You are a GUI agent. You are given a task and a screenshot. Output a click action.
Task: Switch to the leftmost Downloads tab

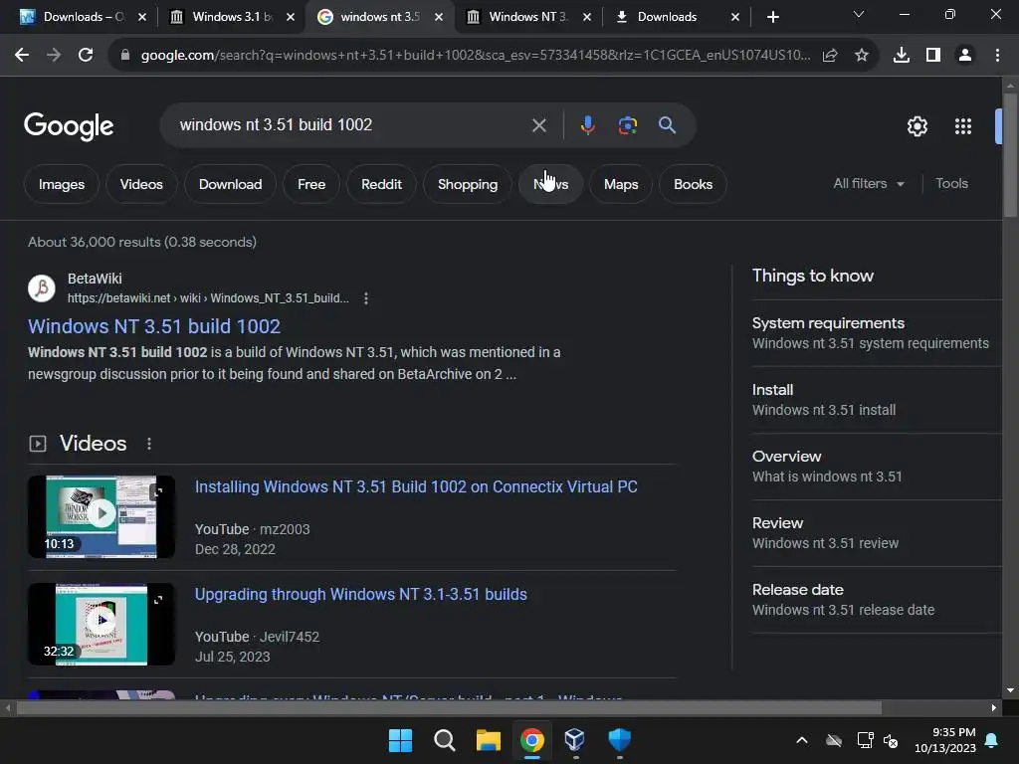click(x=83, y=17)
